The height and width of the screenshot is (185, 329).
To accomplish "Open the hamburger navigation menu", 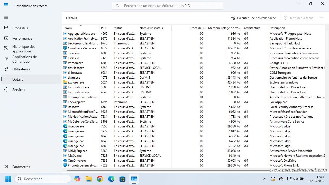I will click(6, 17).
